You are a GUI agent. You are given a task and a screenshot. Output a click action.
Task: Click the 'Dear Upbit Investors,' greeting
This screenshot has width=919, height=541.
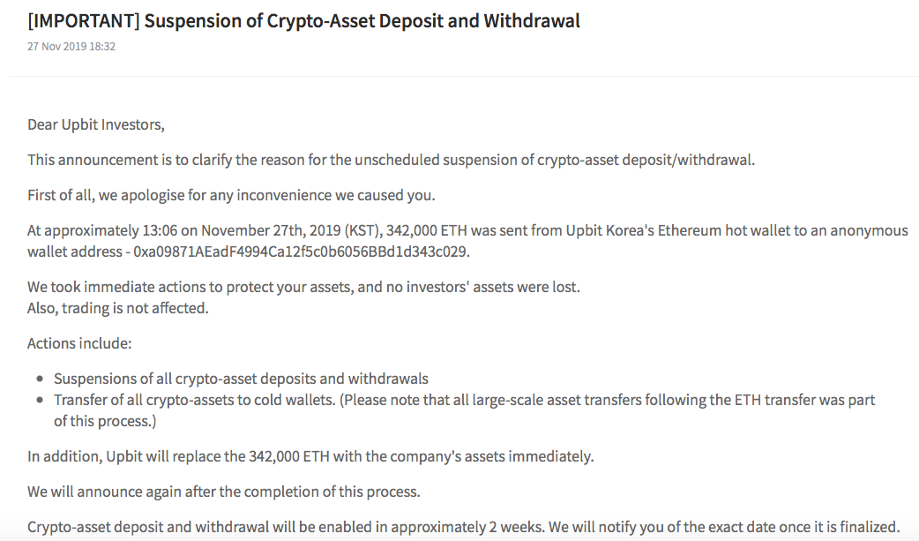tap(96, 124)
